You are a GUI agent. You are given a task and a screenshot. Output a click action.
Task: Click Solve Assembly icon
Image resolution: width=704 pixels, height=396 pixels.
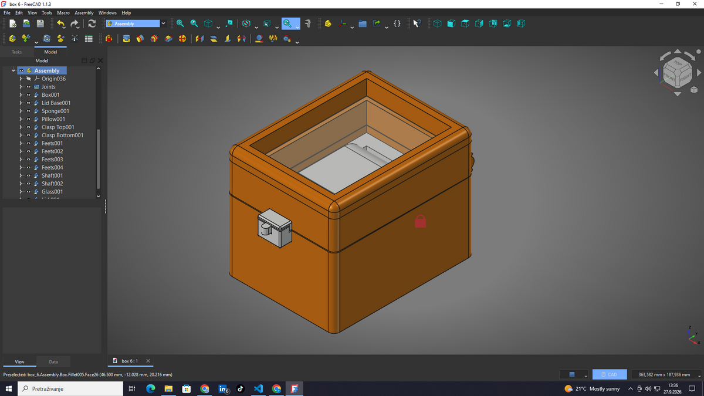click(x=47, y=39)
